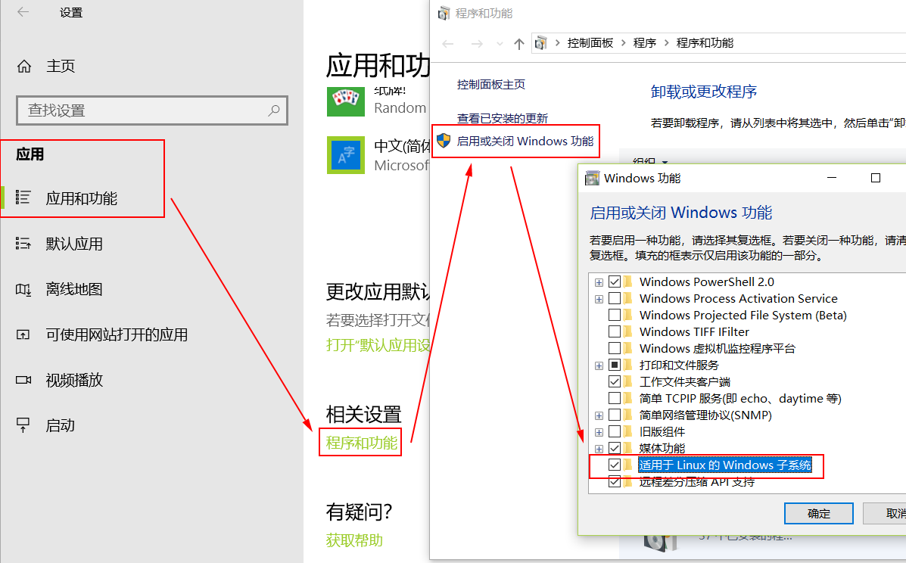The image size is (906, 563).
Task: Click chevron after 程序 in breadcrumb
Action: (x=666, y=42)
